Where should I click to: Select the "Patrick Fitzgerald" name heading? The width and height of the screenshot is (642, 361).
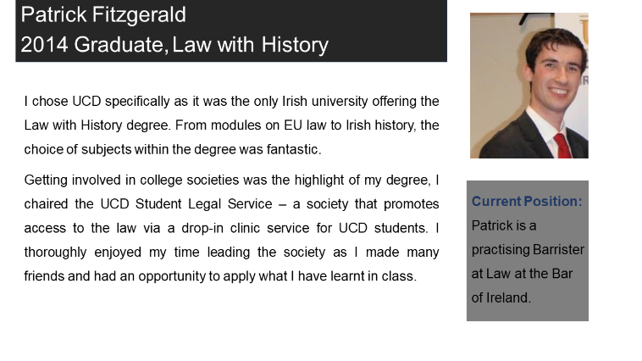(103, 15)
